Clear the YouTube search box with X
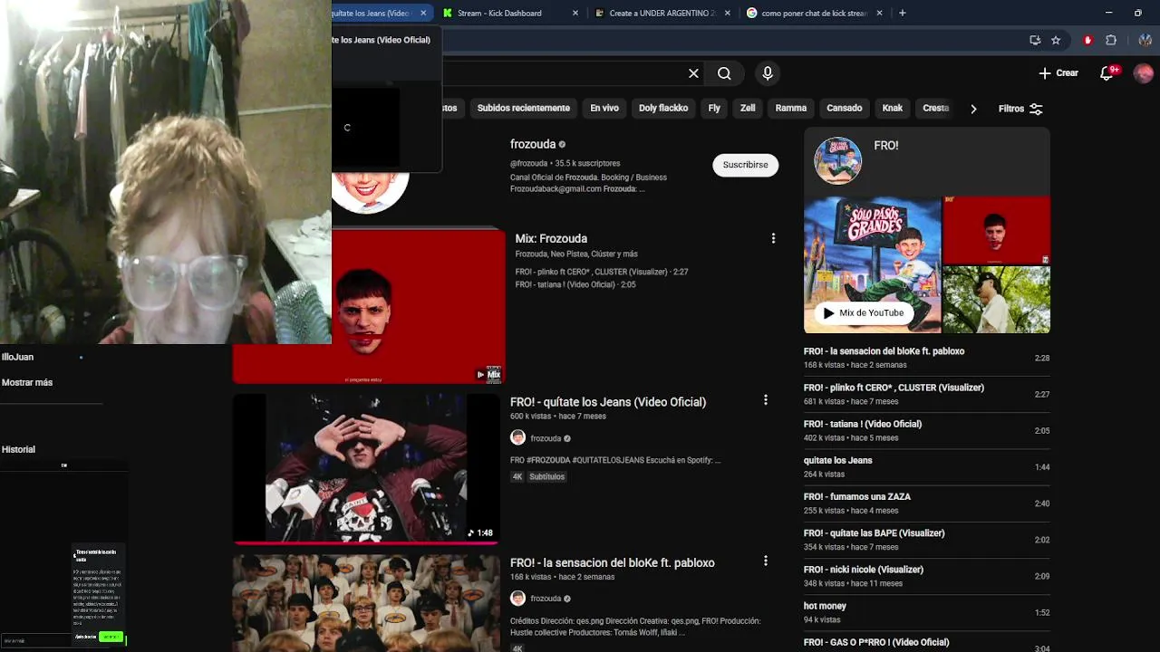Screen dimensions: 1160x652 [x=693, y=73]
